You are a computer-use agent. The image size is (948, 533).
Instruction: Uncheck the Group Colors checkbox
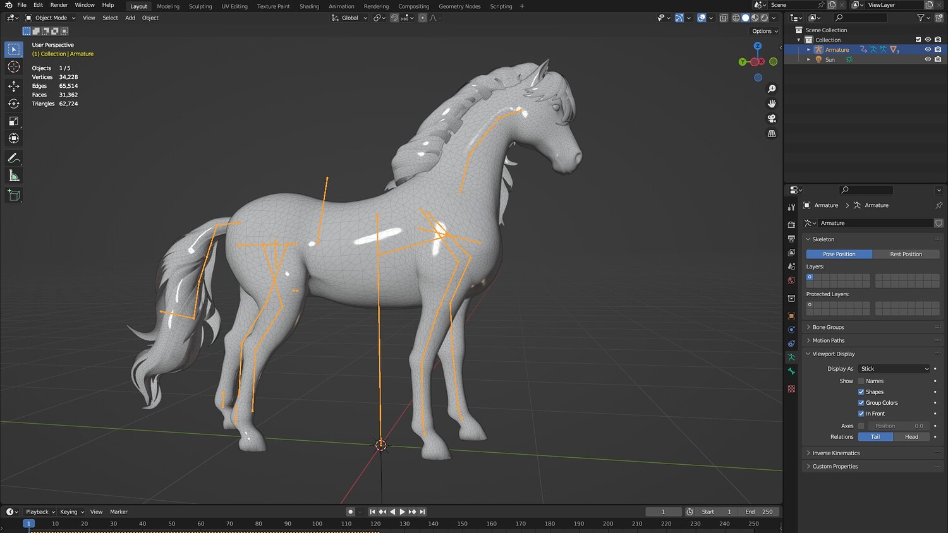[x=861, y=403]
